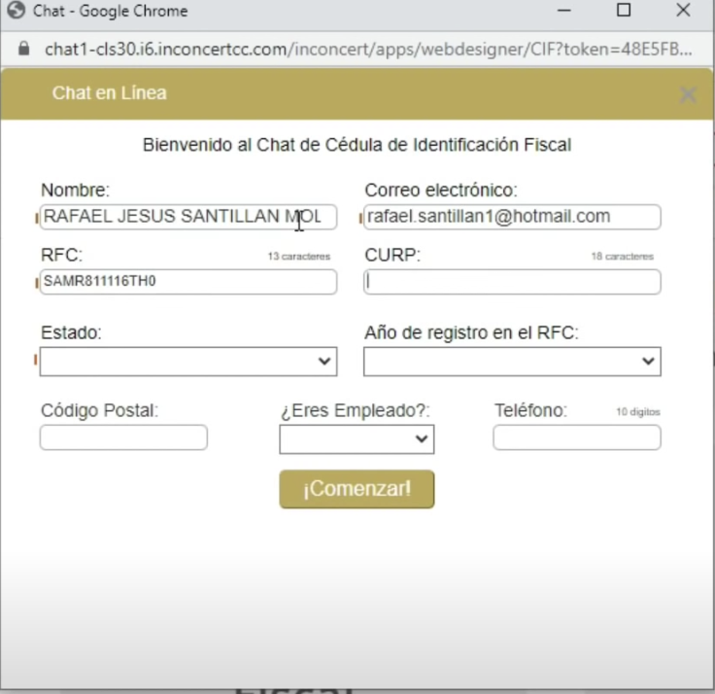715x694 pixels.
Task: Click the URL in the address bar
Action: pos(369,49)
